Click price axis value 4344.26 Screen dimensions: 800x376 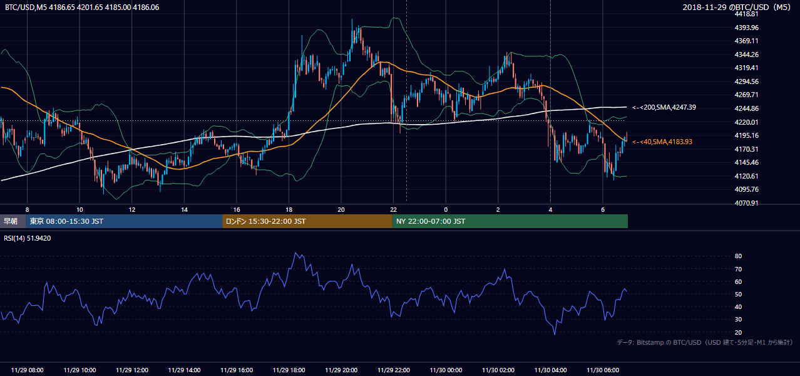point(747,55)
